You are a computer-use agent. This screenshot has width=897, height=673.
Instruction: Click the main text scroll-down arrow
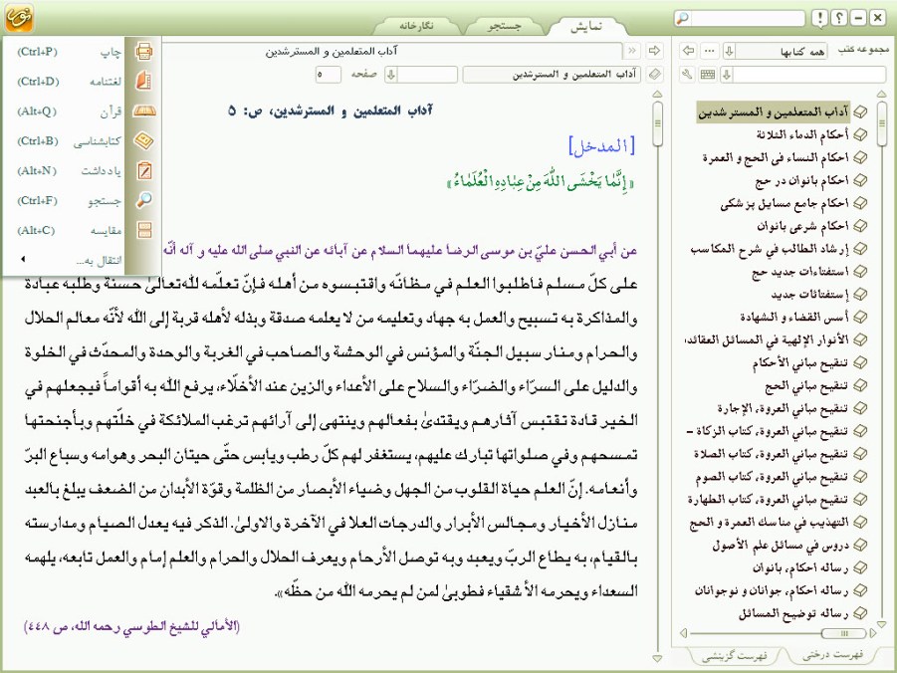tap(657, 659)
